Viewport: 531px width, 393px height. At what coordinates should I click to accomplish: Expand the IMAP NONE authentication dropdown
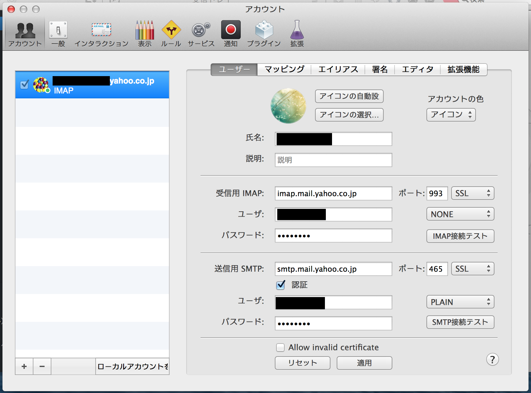[460, 214]
